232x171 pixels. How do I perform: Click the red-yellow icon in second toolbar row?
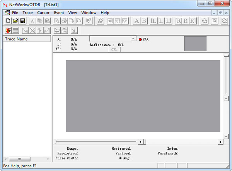click(8, 30)
